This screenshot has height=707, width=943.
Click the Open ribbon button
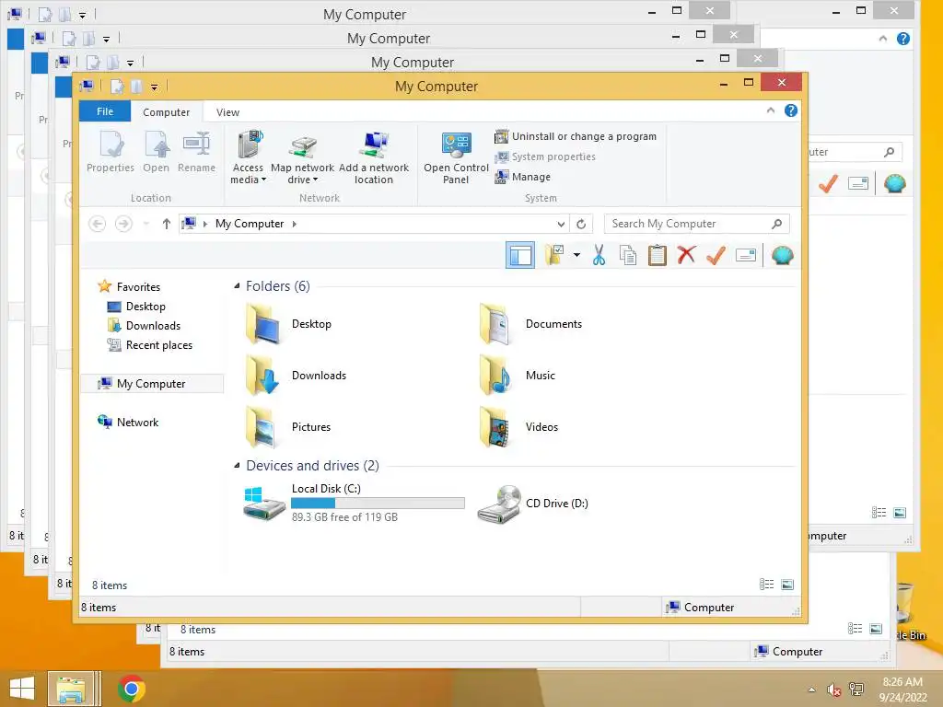157,153
